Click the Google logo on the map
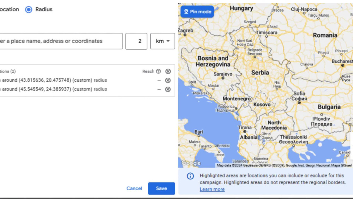 [x=191, y=163]
